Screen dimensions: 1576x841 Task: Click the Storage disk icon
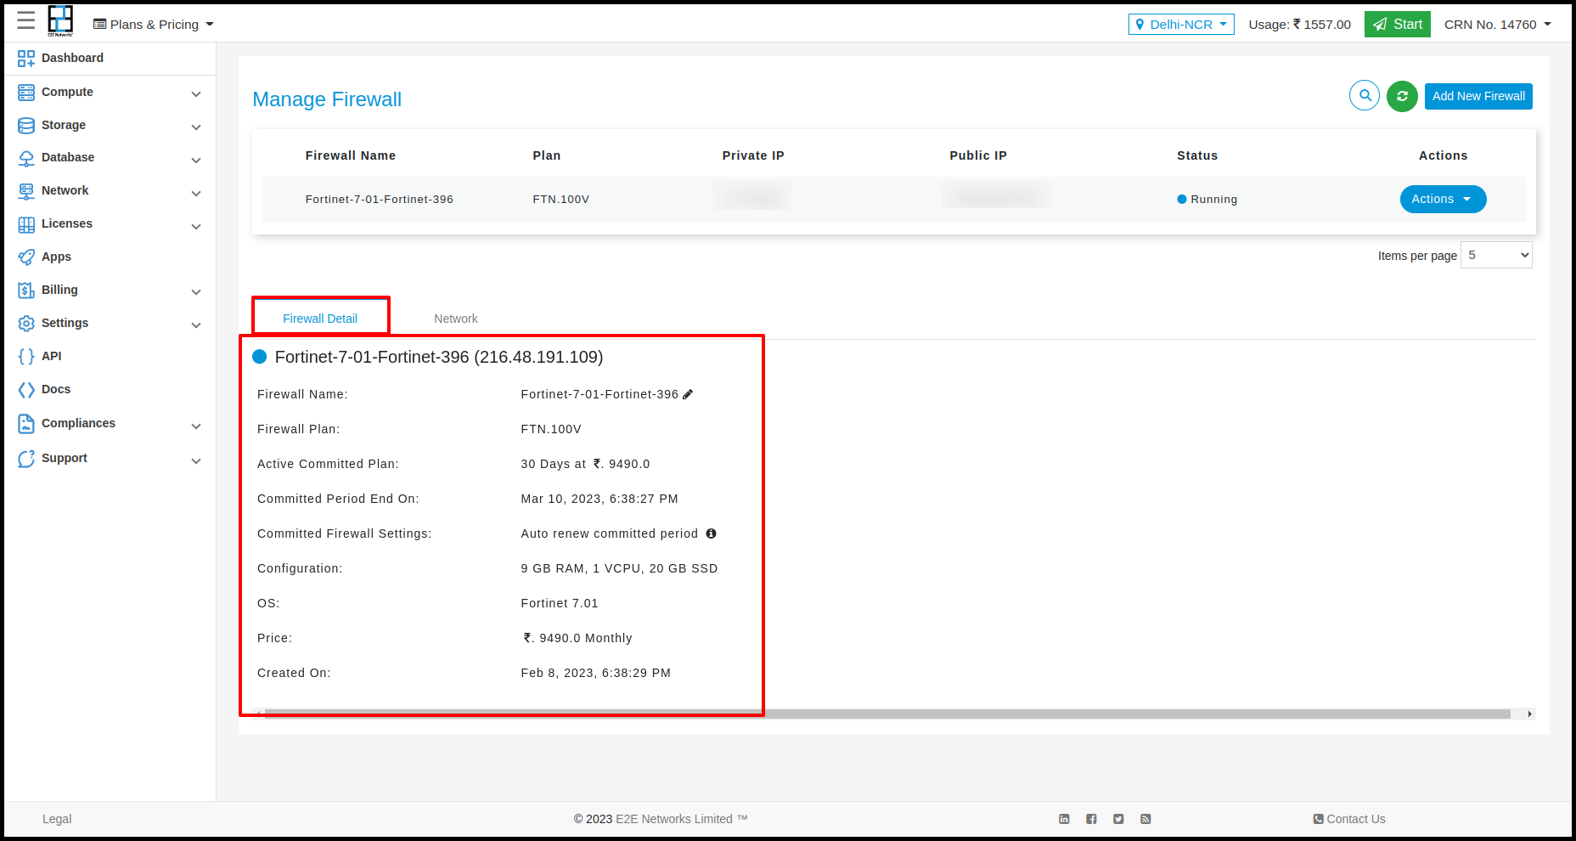(26, 125)
